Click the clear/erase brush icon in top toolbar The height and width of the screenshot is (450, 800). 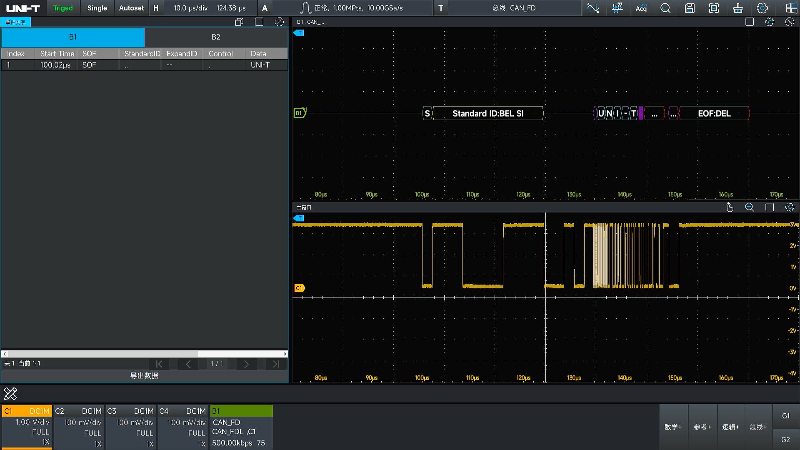point(738,8)
